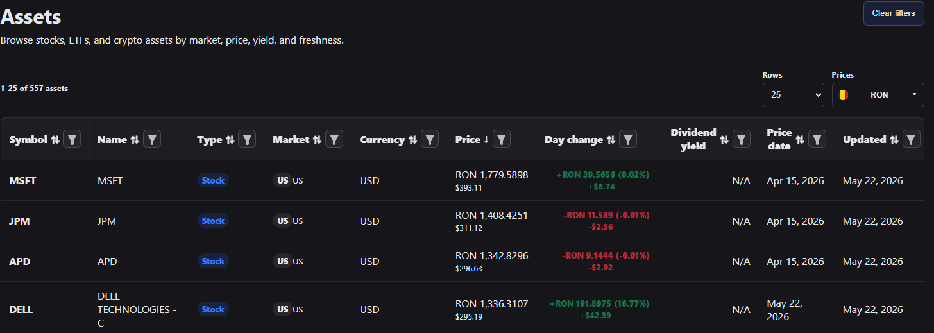Open filter for Currency column
Image resolution: width=934 pixels, height=333 pixels.
pyautogui.click(x=430, y=139)
